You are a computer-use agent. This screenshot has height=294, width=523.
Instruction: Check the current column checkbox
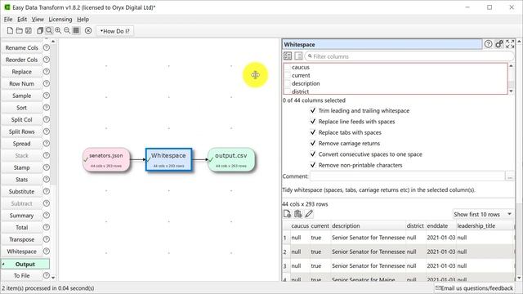point(287,75)
